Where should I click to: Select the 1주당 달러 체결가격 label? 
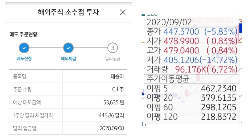tap(33, 115)
